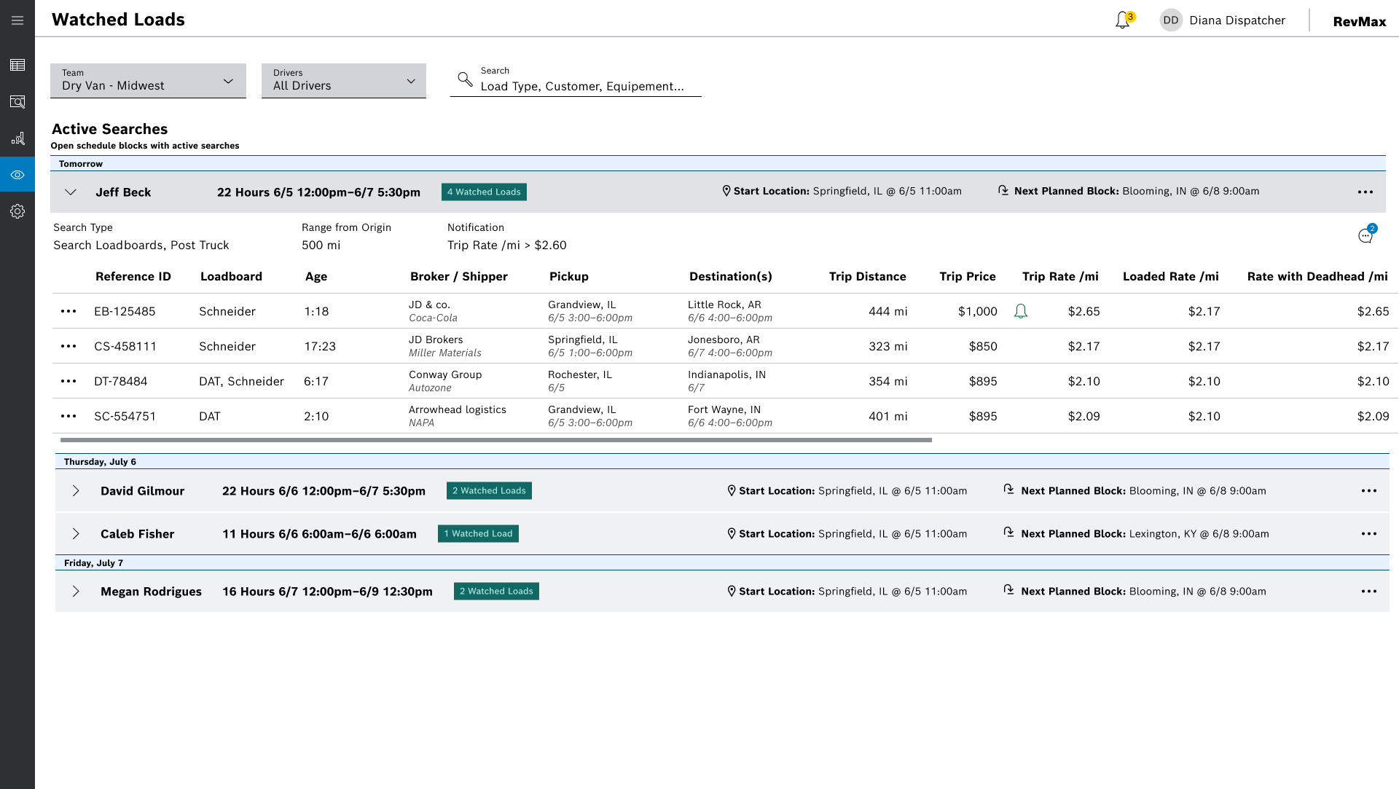1399x789 pixels.
Task: Expand Megan Rodrigues's schedule block
Action: pyautogui.click(x=76, y=592)
